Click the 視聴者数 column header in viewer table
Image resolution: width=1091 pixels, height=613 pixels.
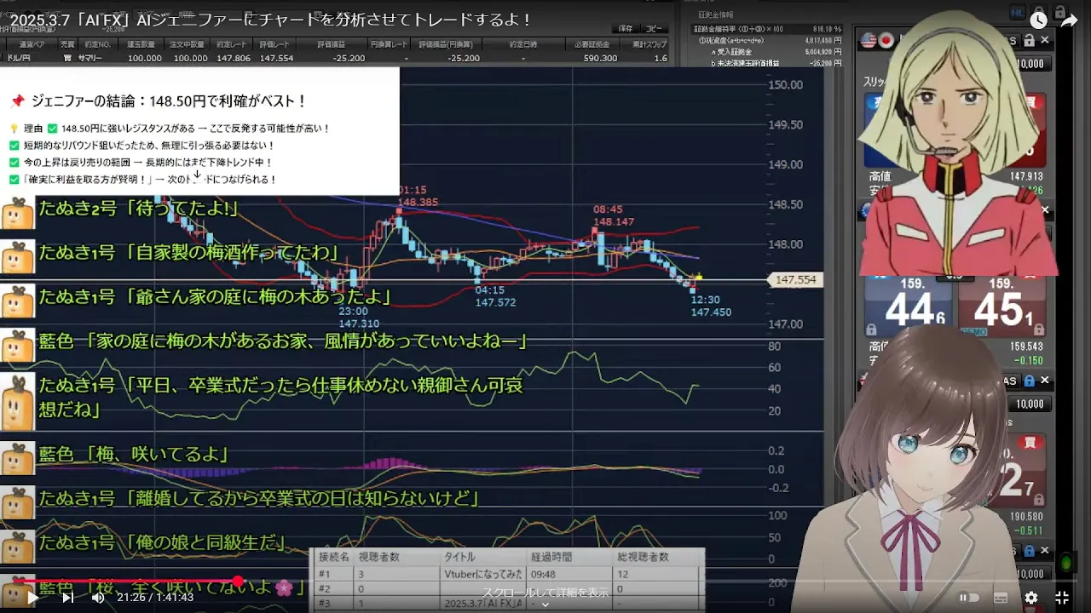click(379, 557)
